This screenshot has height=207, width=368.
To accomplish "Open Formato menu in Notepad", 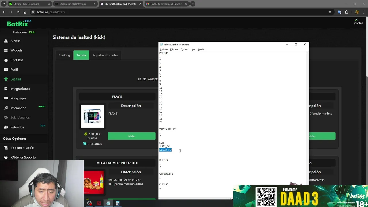I will click(x=185, y=49).
